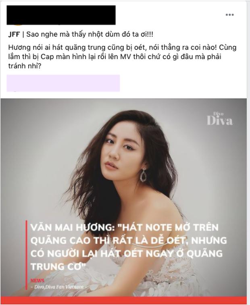Click the woman's face in the photo

[121, 149]
